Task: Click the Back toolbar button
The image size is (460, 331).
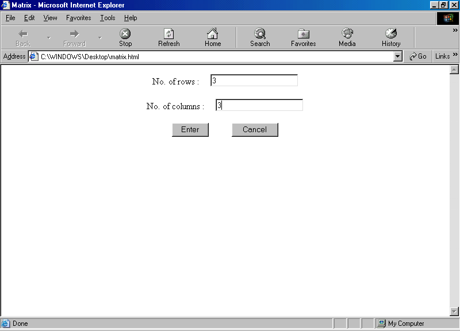Action: 23,37
